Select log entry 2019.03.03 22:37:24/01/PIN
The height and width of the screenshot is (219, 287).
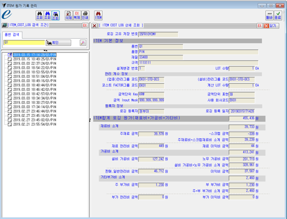(x=34, y=63)
